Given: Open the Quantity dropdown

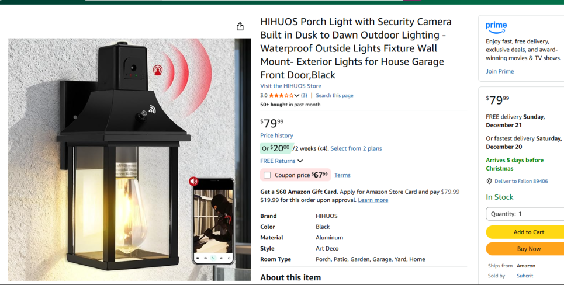Looking at the screenshot, I should [x=524, y=214].
